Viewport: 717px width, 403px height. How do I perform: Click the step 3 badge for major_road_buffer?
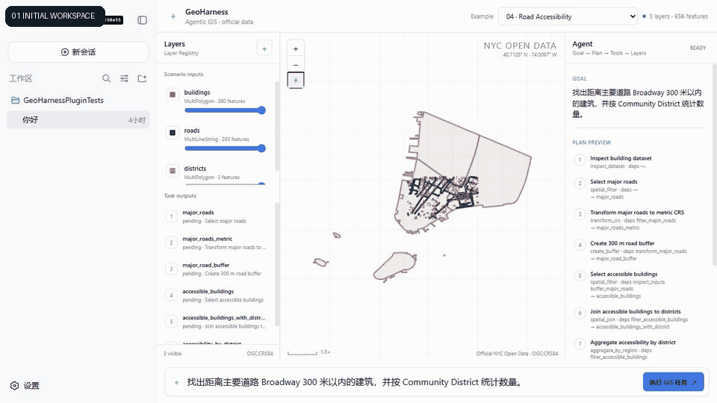pos(172,269)
